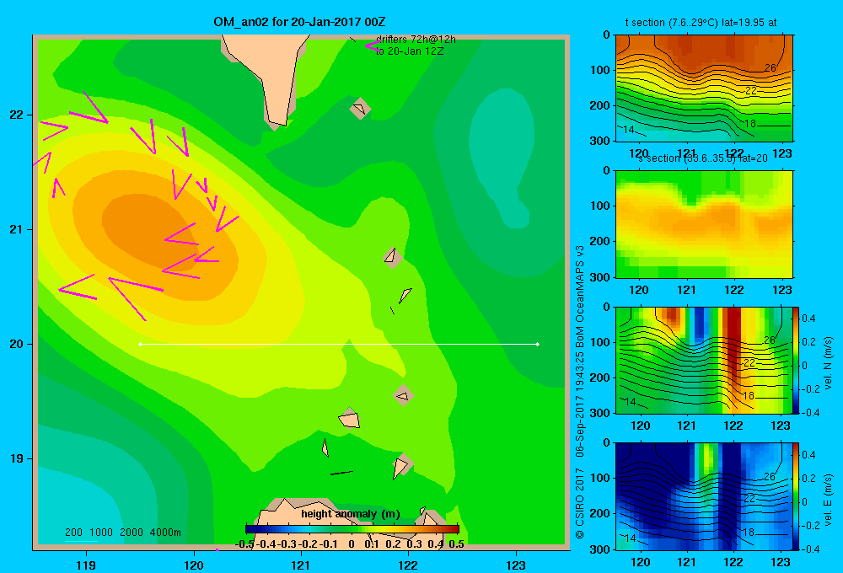Click the 'vel. E (m/s)' axis label

click(x=828, y=498)
